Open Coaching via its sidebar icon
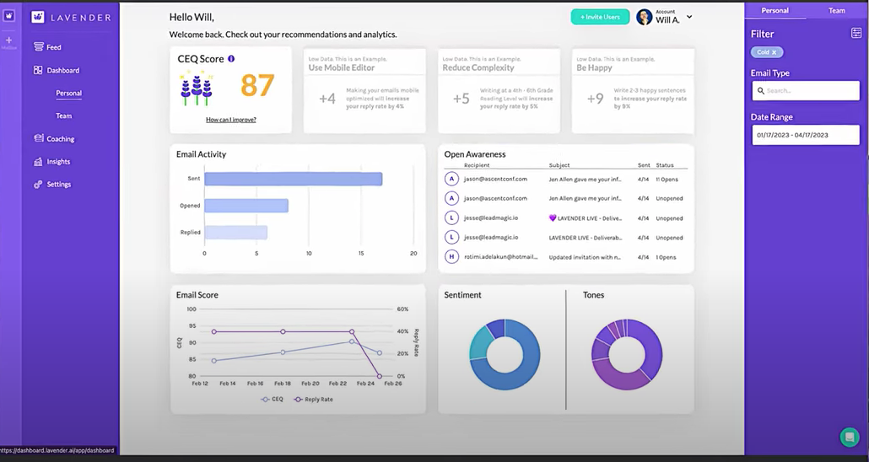Screen dimensions: 869x462 pyautogui.click(x=38, y=138)
